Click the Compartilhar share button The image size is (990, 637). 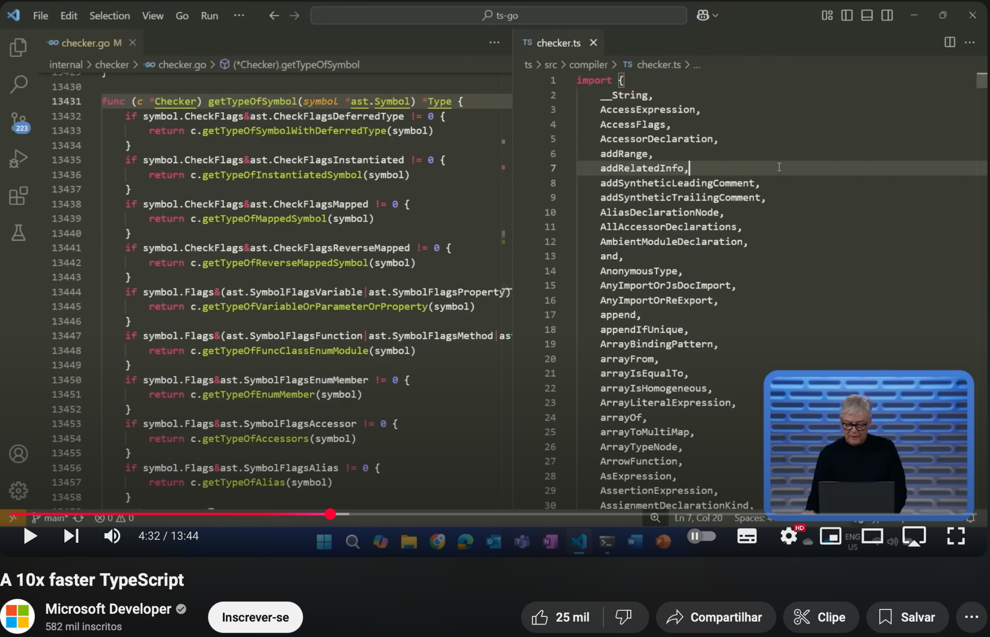coord(715,617)
